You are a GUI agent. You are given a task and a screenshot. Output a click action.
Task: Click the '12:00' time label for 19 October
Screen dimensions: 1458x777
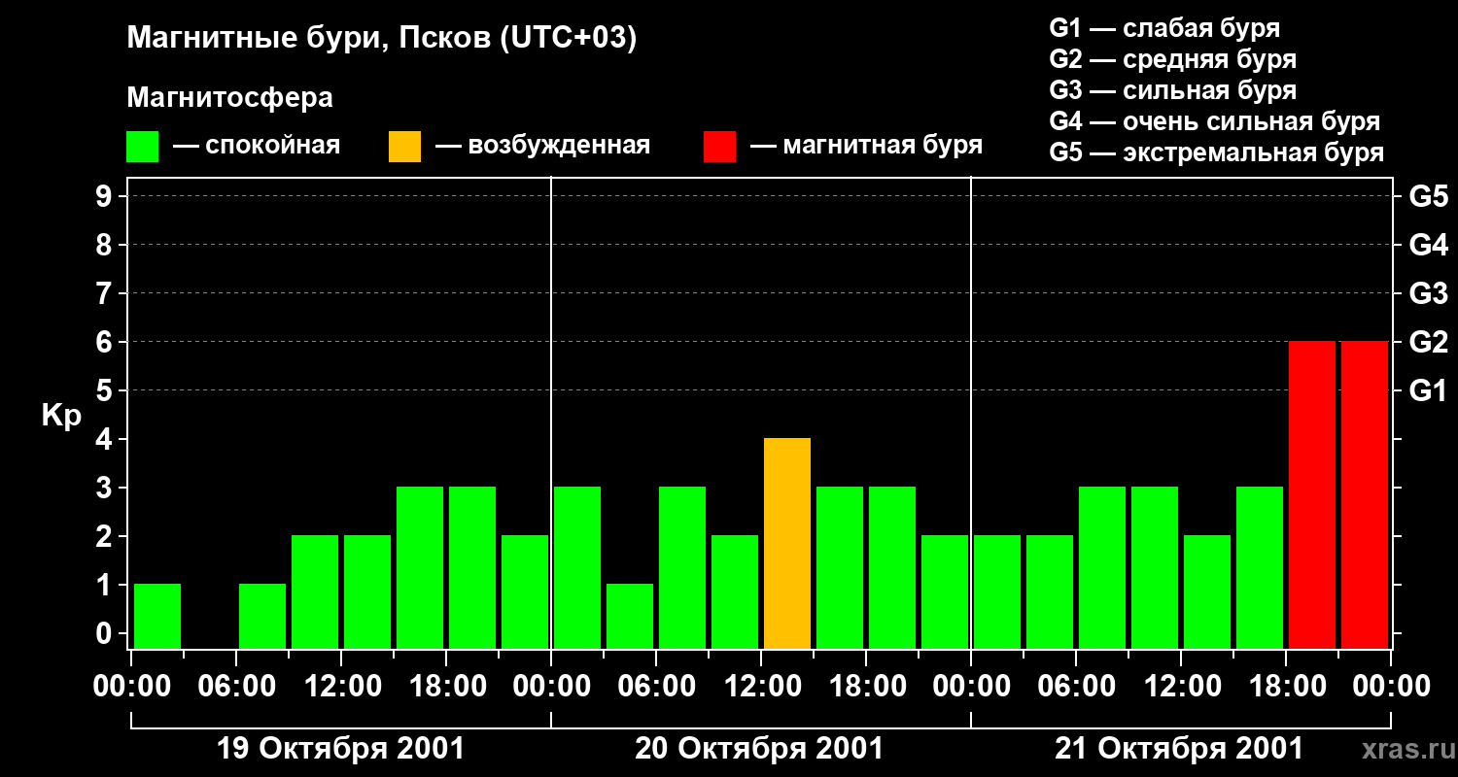[x=341, y=687]
